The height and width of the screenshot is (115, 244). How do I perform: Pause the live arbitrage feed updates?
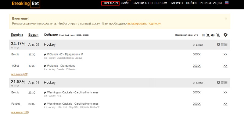click(x=203, y=35)
